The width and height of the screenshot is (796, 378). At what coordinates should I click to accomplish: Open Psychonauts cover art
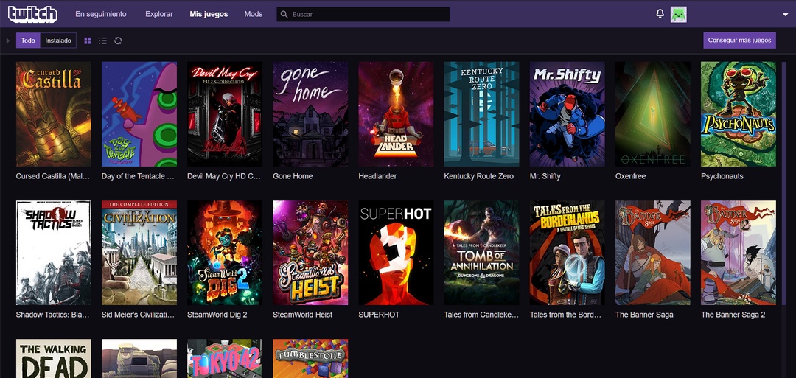[739, 114]
